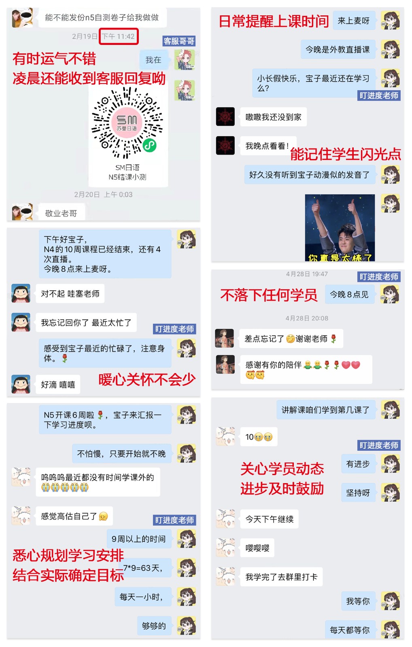Tap the highlighted 下午 11:42 timestamp
Viewport: 412px width, 647px height.
pos(118,36)
